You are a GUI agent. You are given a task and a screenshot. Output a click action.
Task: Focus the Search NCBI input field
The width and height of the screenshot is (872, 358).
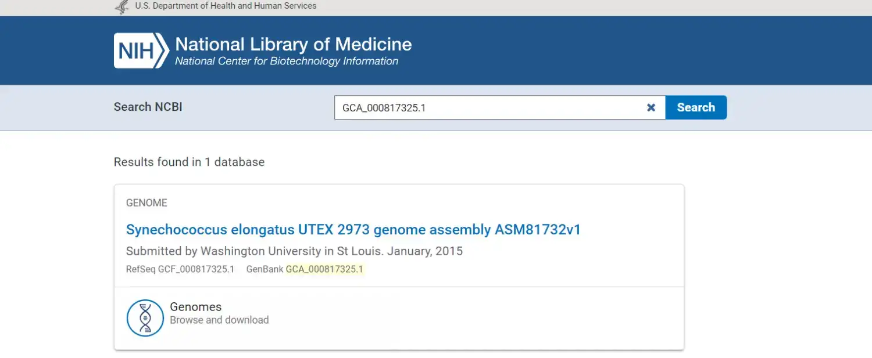pyautogui.click(x=491, y=107)
